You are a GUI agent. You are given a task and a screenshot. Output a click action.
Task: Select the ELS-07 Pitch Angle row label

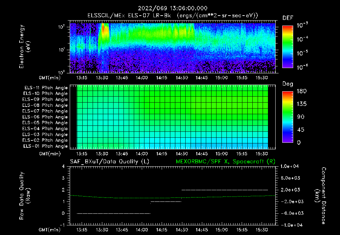click(x=45, y=111)
